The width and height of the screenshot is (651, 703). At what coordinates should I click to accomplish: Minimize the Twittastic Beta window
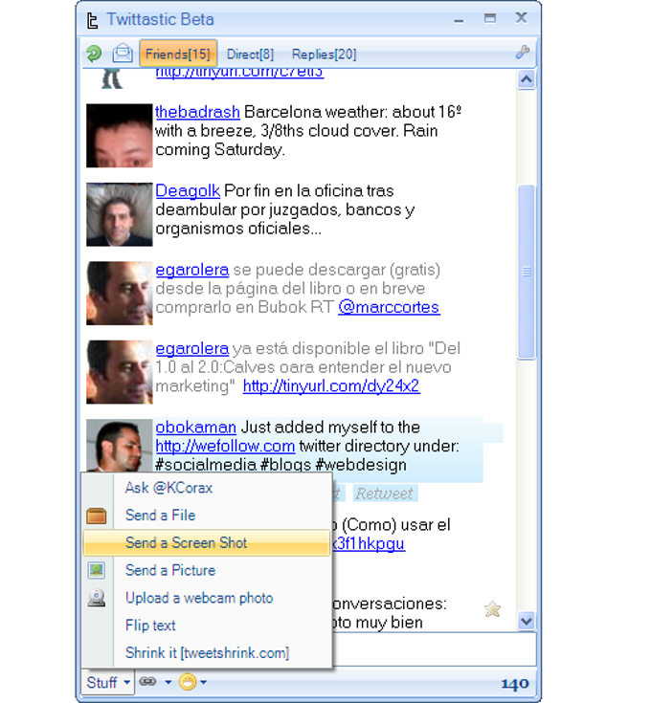(x=459, y=20)
